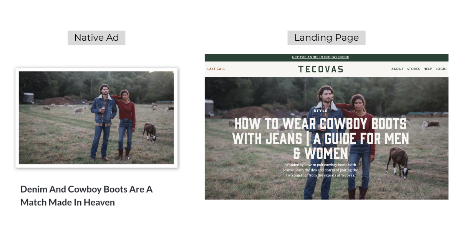Click LOGIN to sign into Tecovas
This screenshot has height=241, width=461.
(441, 69)
